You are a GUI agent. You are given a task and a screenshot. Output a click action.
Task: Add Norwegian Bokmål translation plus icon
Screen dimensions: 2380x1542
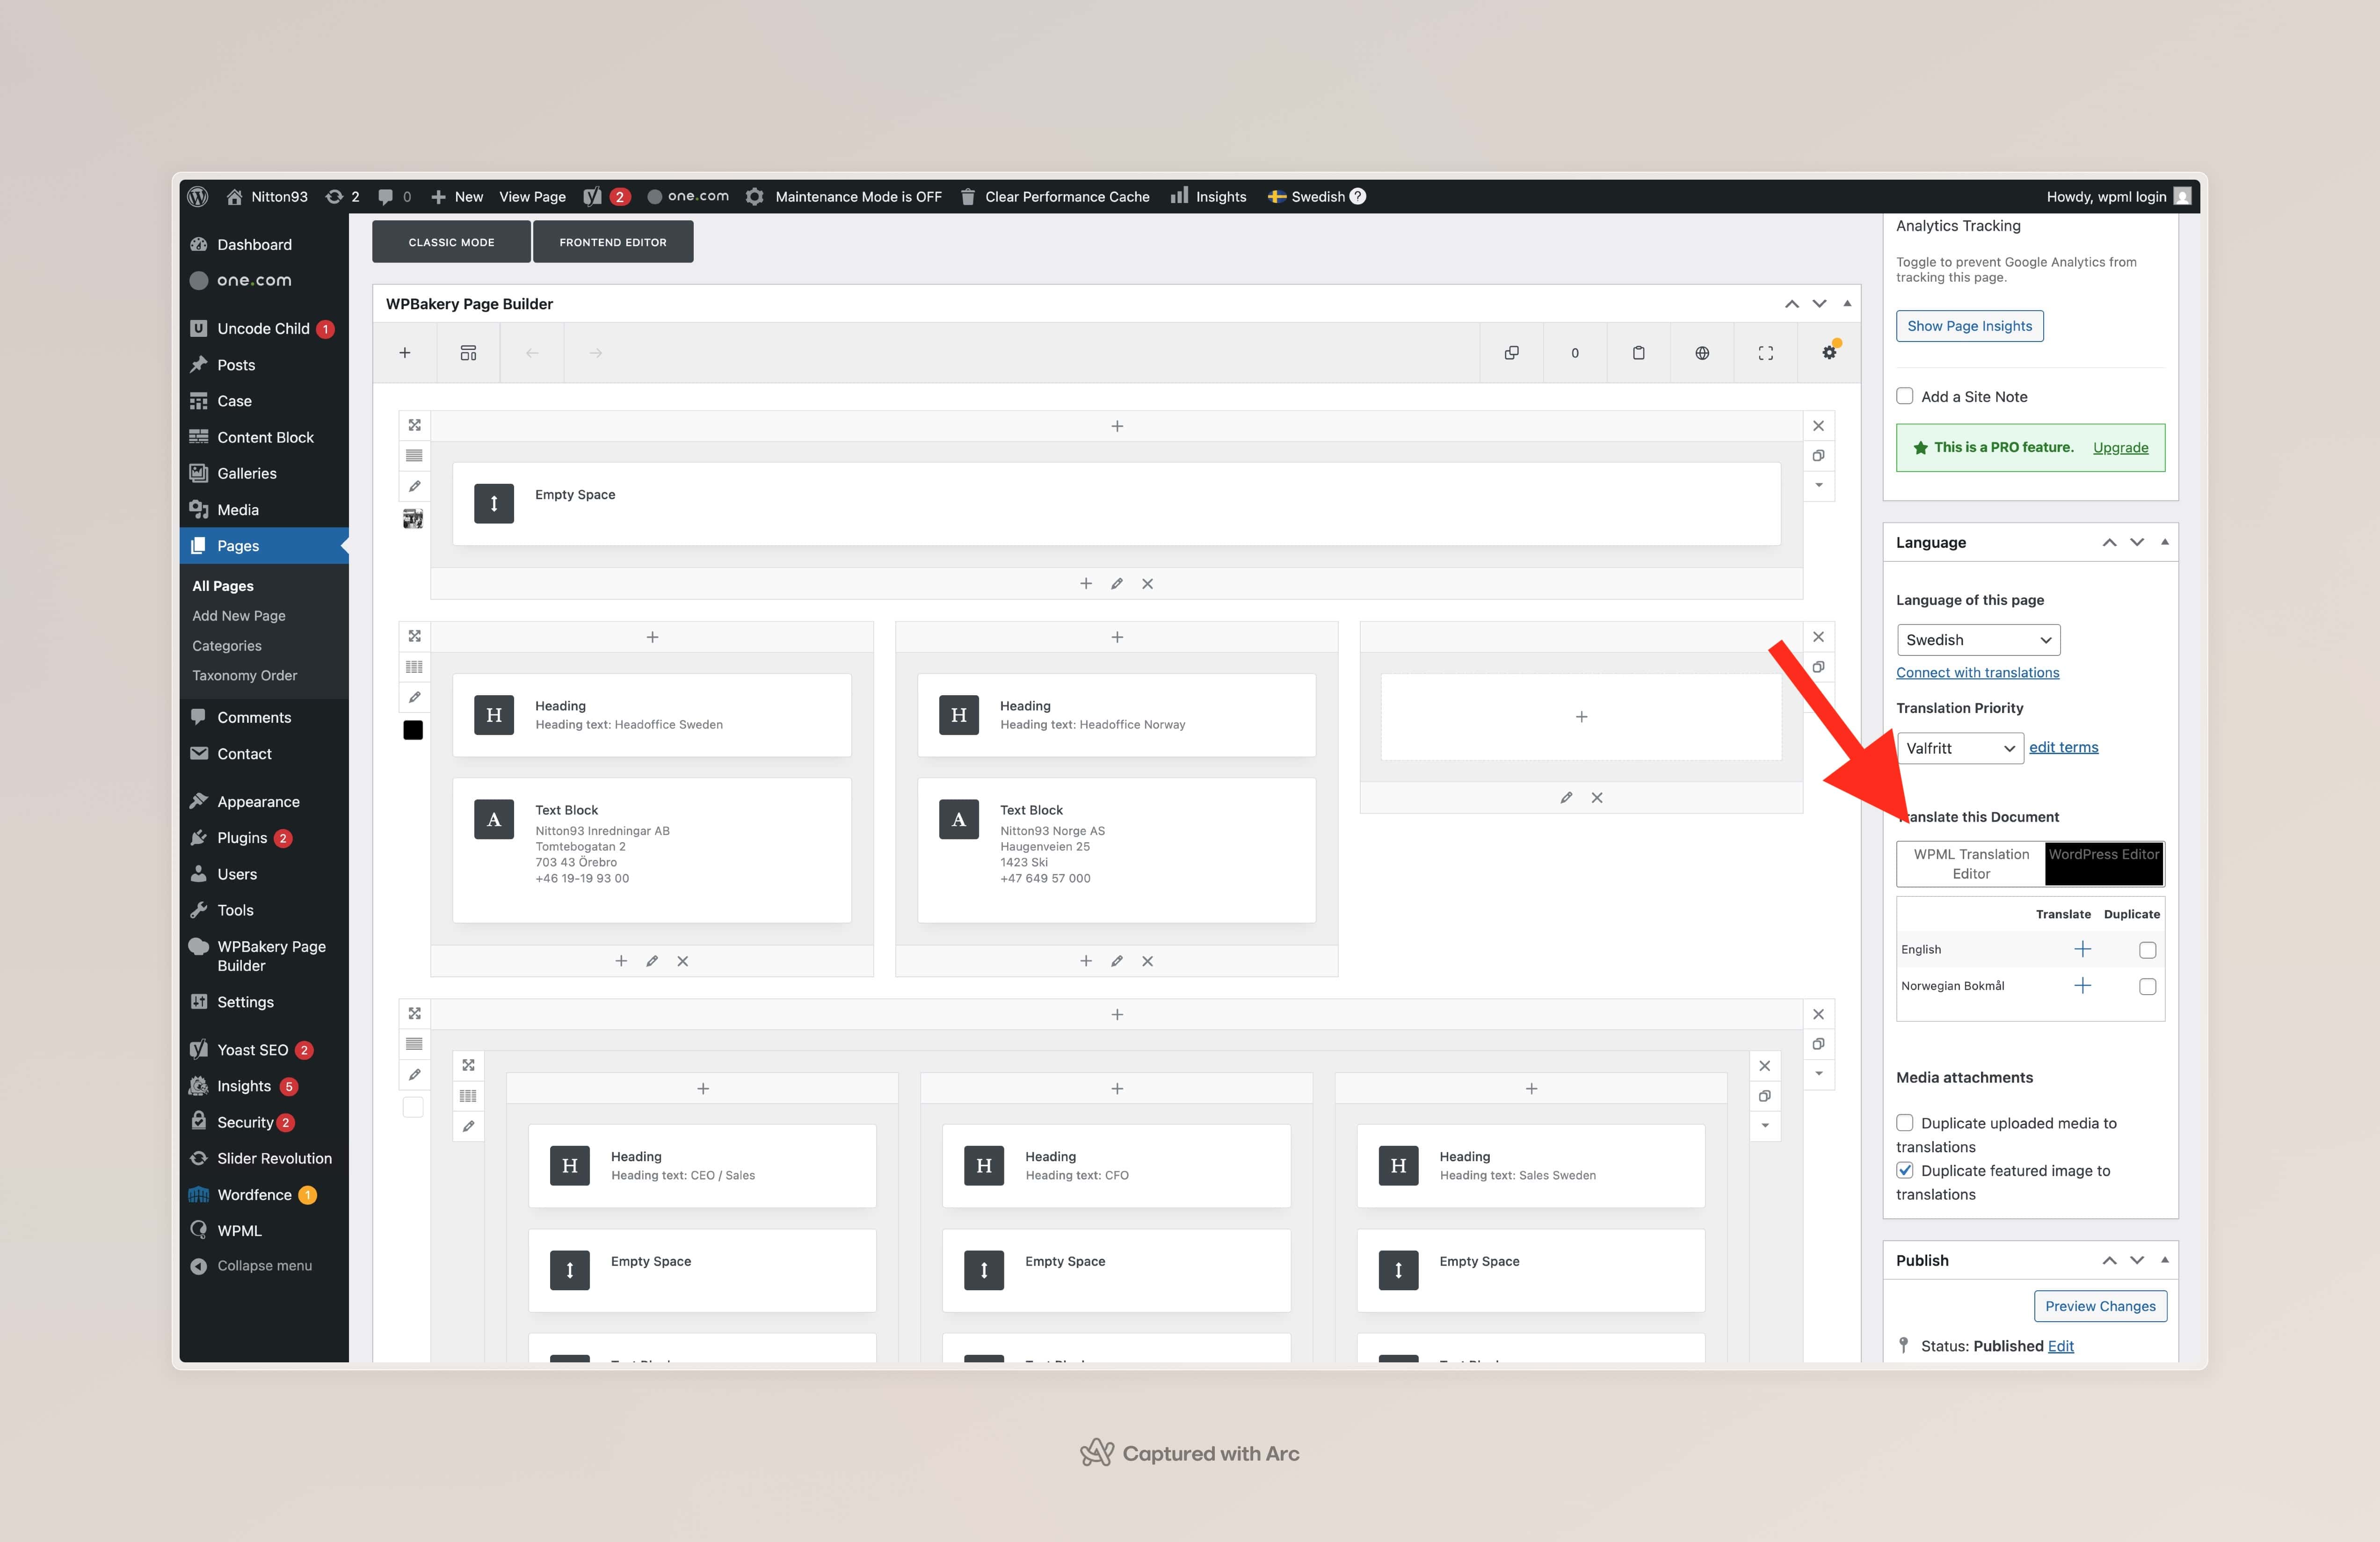point(2083,986)
